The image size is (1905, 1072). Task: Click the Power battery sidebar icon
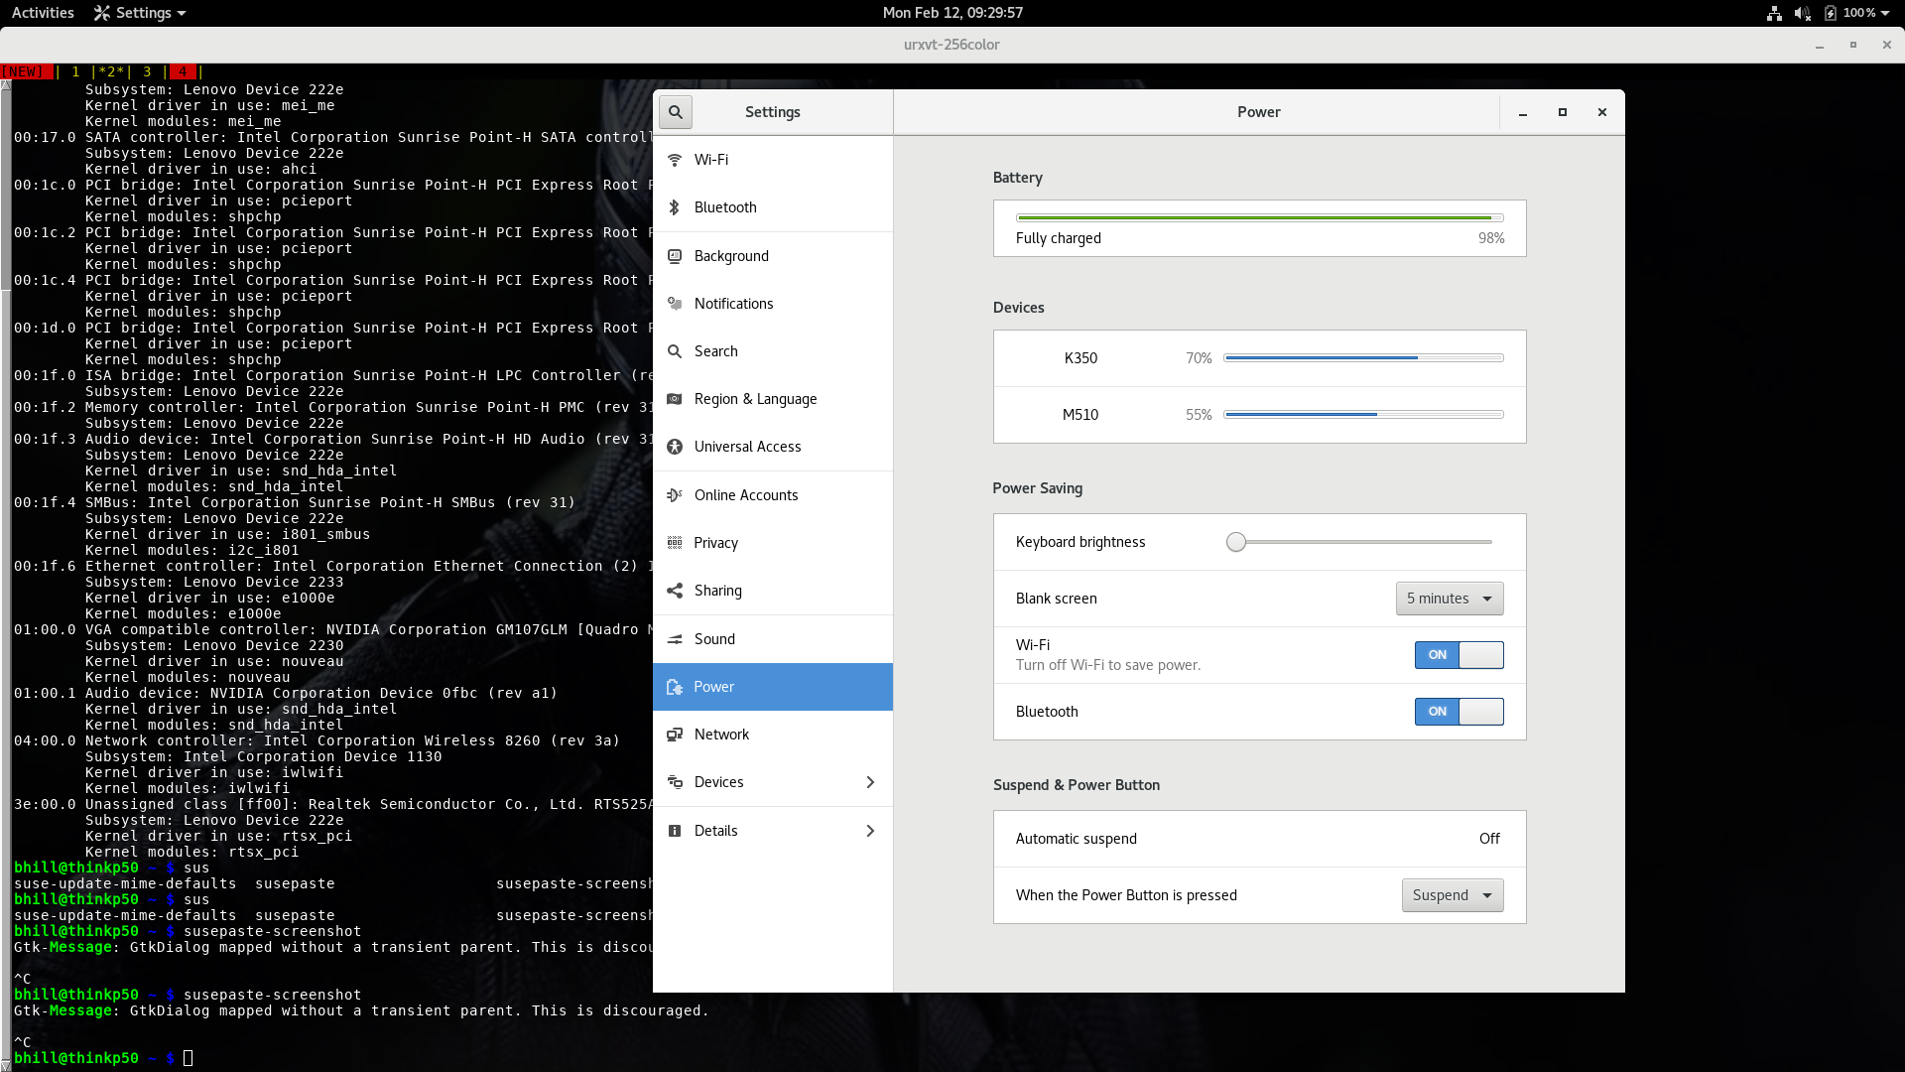(x=675, y=687)
